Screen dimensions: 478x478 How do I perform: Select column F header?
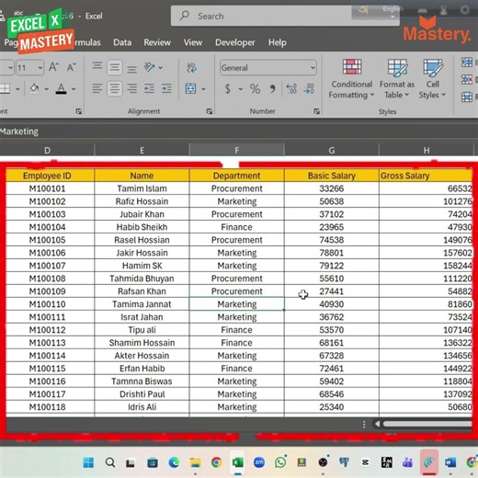pyautogui.click(x=236, y=150)
